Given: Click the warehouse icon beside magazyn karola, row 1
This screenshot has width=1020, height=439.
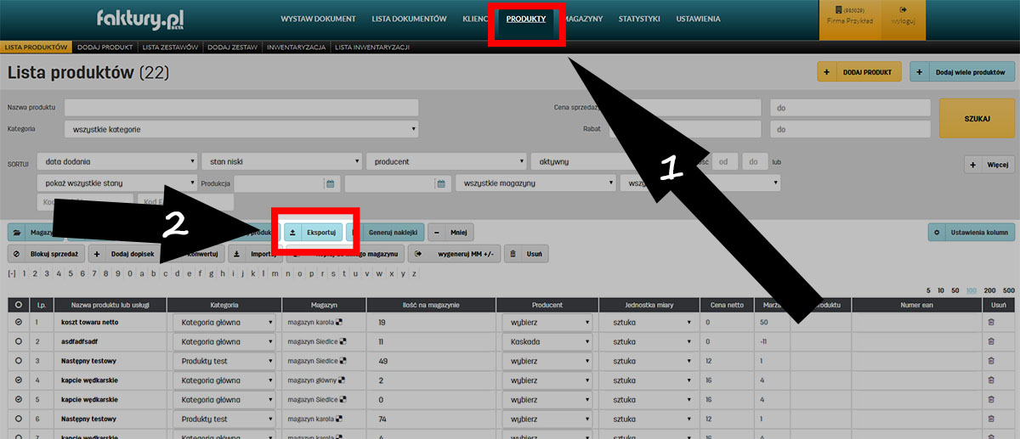Looking at the screenshot, I should (x=340, y=323).
